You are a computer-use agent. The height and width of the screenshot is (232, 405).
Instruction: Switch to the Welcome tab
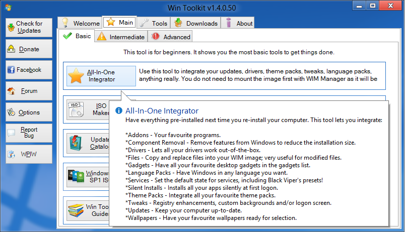coord(80,23)
